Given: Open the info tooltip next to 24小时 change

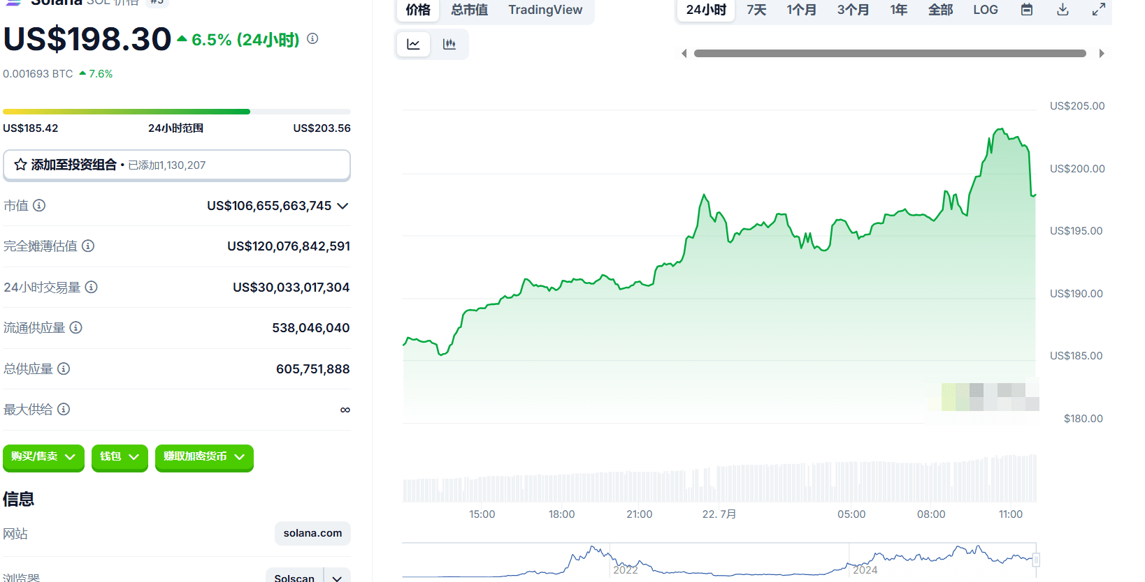Looking at the screenshot, I should click(312, 38).
